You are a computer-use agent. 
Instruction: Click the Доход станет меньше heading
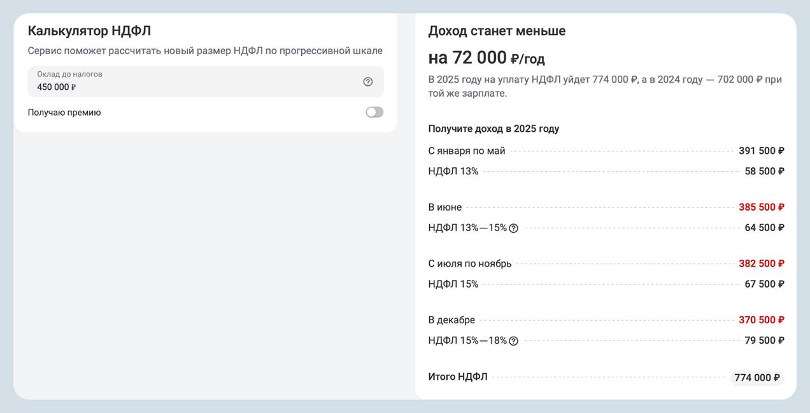click(497, 31)
